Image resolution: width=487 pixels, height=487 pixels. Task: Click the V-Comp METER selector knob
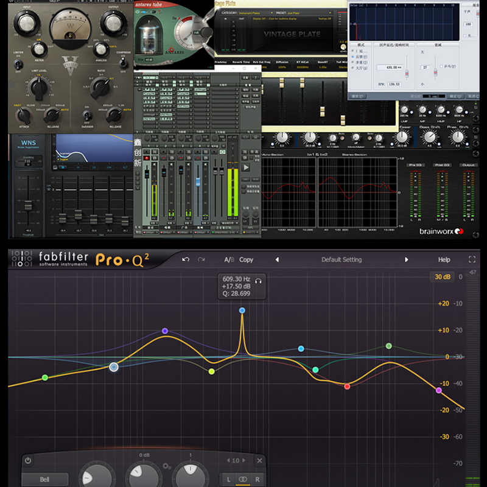coord(39,49)
